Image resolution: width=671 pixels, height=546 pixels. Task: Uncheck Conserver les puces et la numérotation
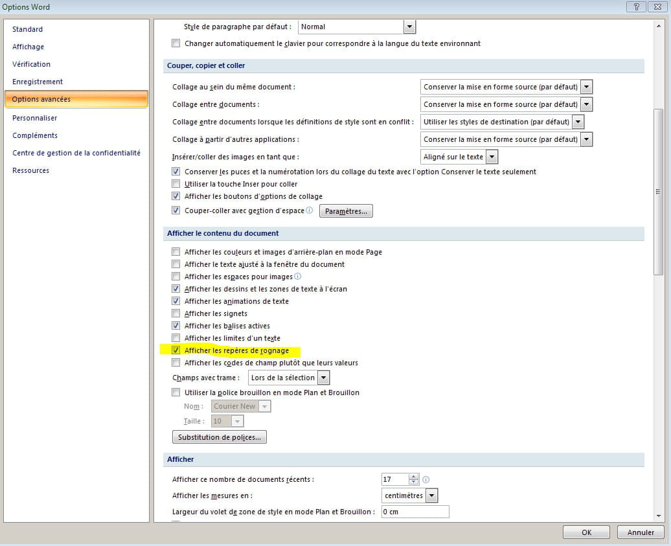click(x=176, y=172)
